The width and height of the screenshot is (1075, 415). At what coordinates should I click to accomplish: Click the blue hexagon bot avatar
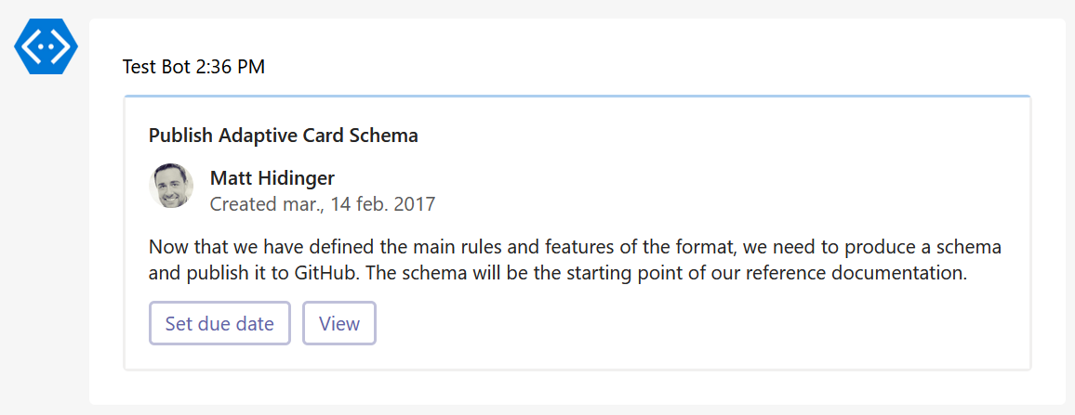(46, 45)
